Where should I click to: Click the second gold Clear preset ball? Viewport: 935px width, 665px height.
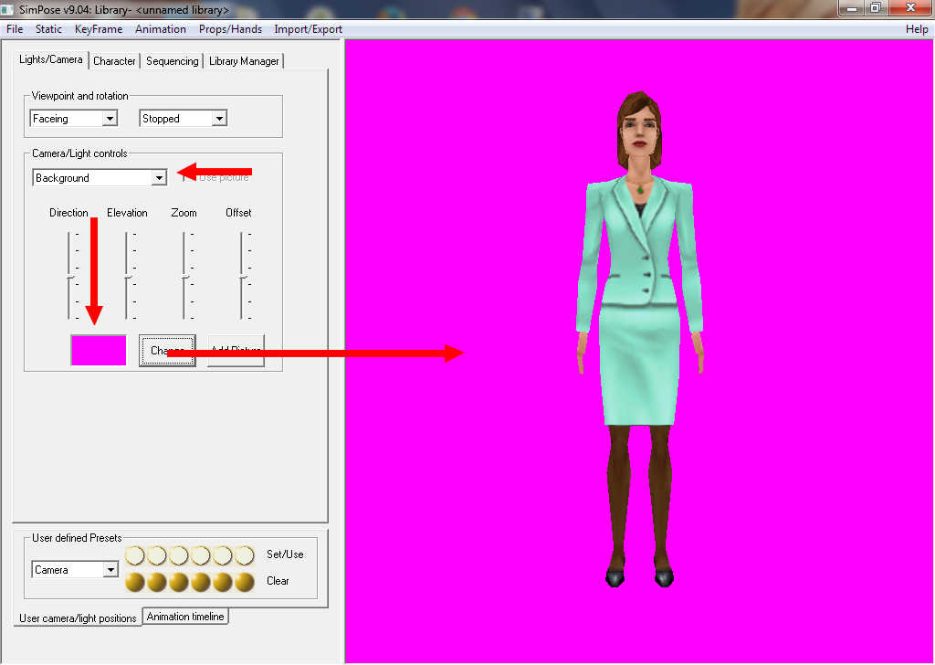[x=157, y=582]
